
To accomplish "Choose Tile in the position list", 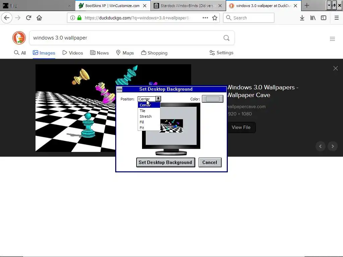I will click(x=149, y=111).
